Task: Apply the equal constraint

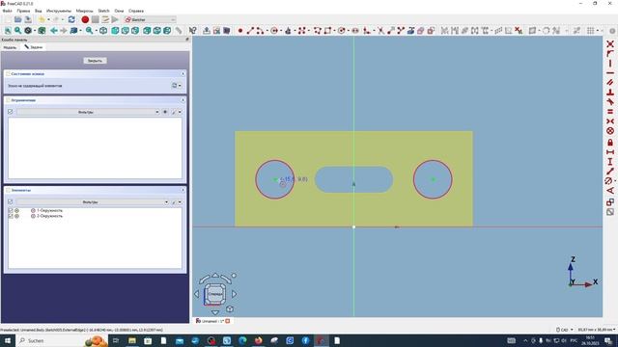Action: (x=610, y=112)
